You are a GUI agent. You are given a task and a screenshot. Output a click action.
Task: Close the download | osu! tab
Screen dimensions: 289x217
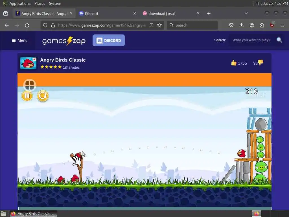[198, 14]
